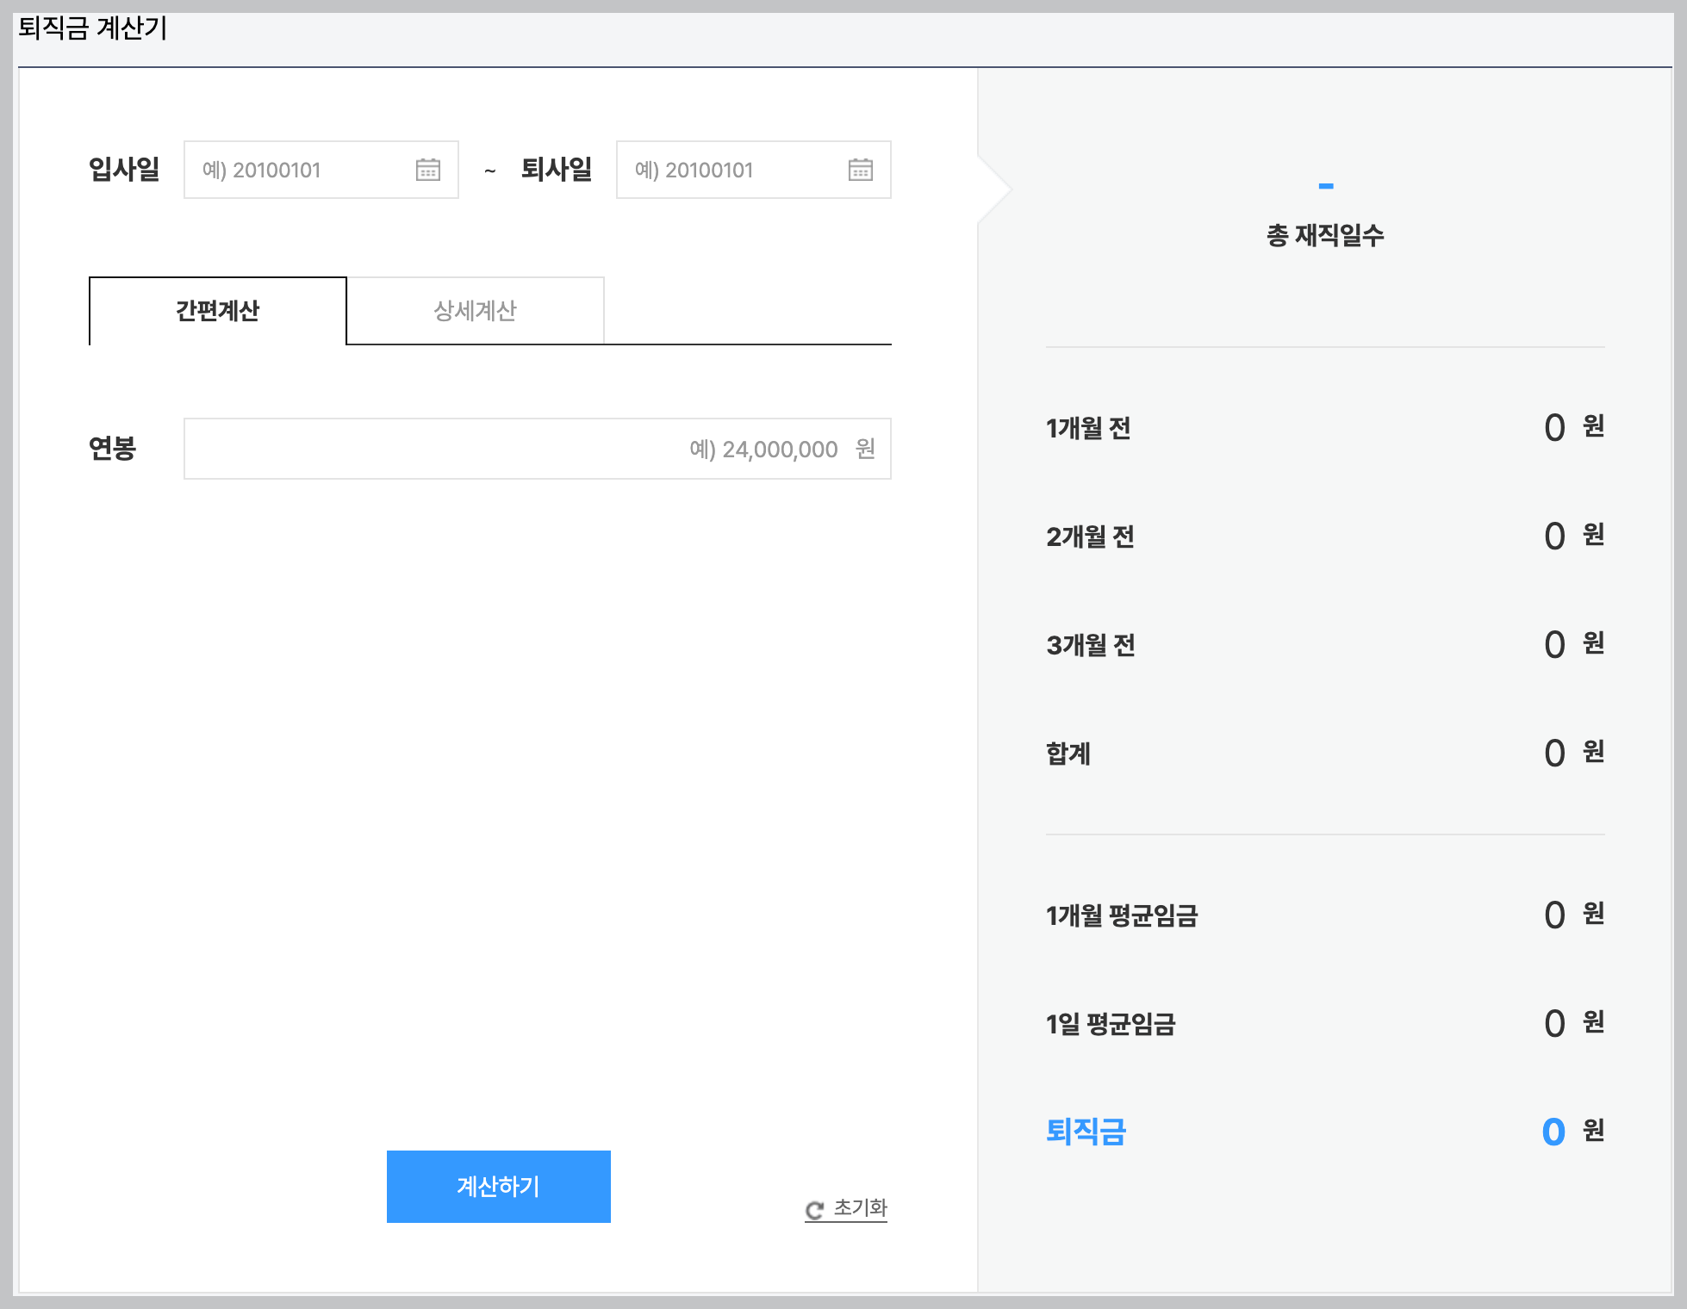Click the 1개월 전 result row
Image resolution: width=1687 pixels, height=1309 pixels.
[1089, 428]
